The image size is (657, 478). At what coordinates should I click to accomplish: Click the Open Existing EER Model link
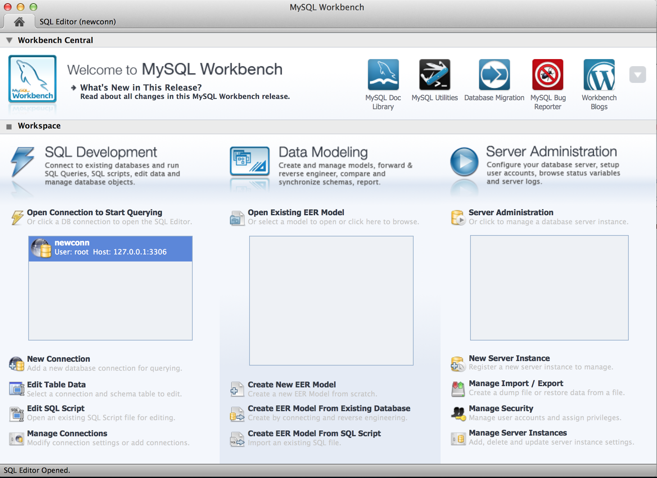[296, 212]
